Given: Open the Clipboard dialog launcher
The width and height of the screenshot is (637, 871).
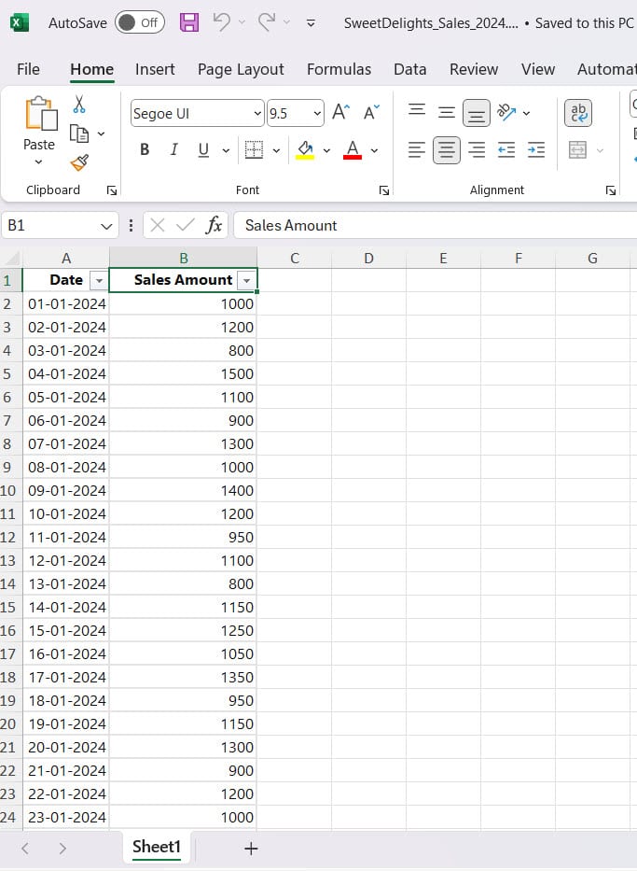Looking at the screenshot, I should 112,190.
